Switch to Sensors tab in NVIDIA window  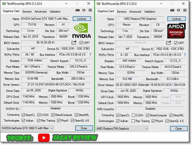pyautogui.click(x=27, y=11)
